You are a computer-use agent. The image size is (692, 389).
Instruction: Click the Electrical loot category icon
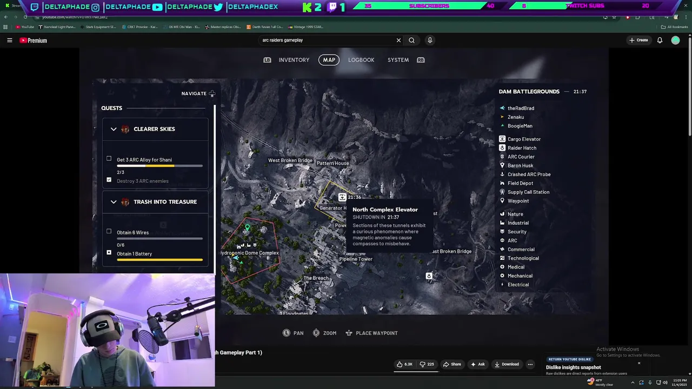(502, 285)
